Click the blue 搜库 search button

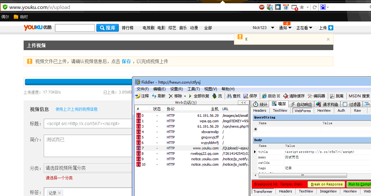(108, 28)
